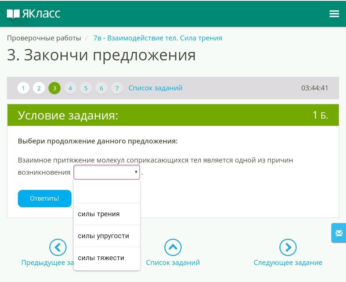Open the mail envelope feedback icon
Screen dimensions: 346x282
339,233
